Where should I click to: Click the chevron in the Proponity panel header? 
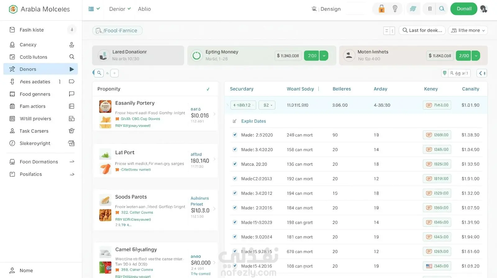pyautogui.click(x=208, y=89)
